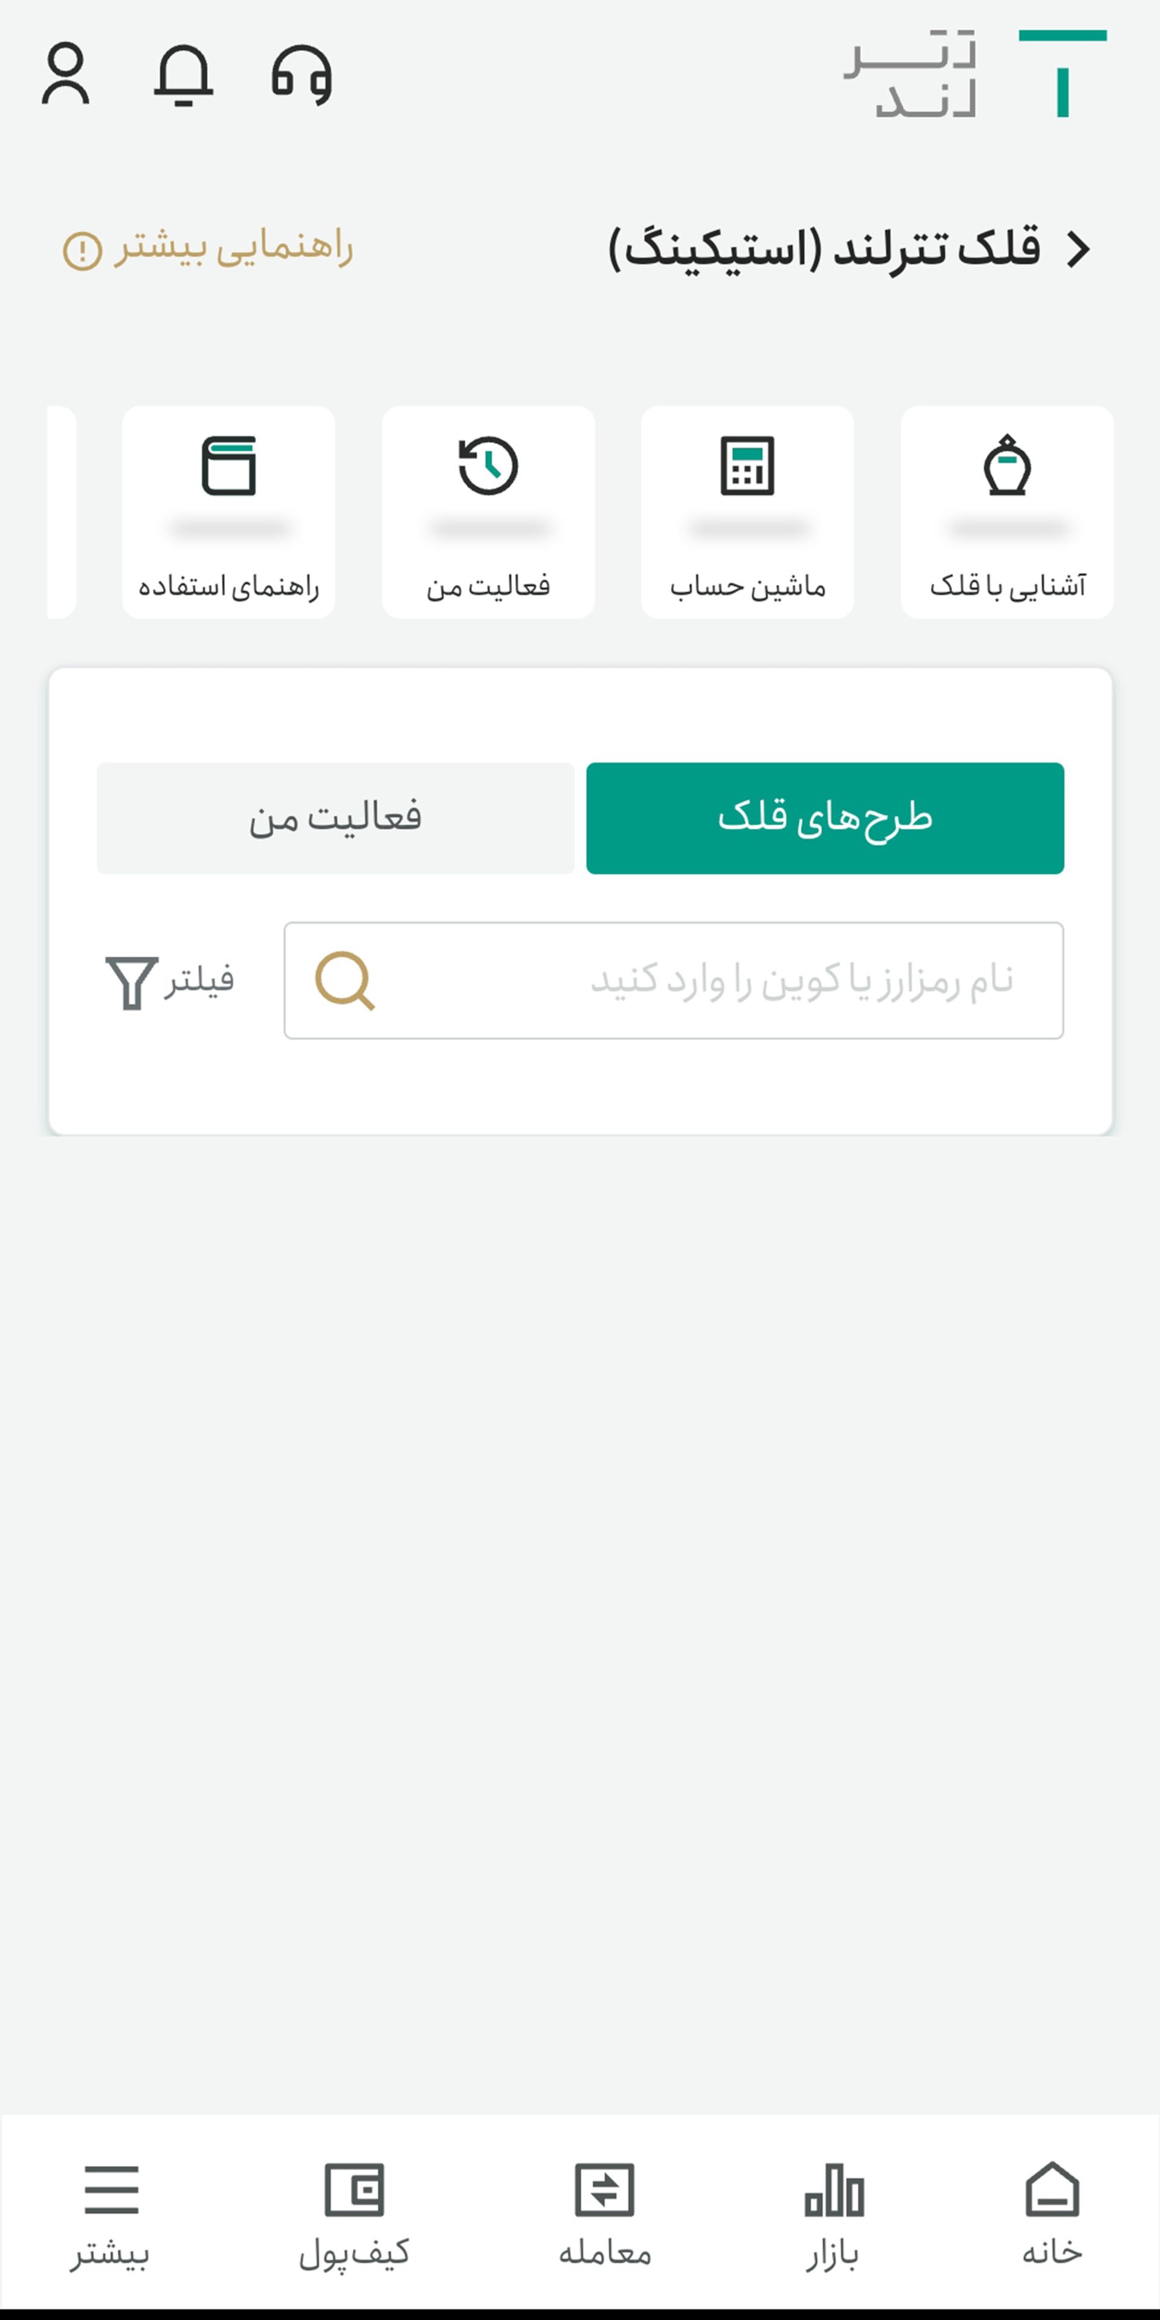
Task: Switch to the فعالیت من tab
Action: pos(335,818)
